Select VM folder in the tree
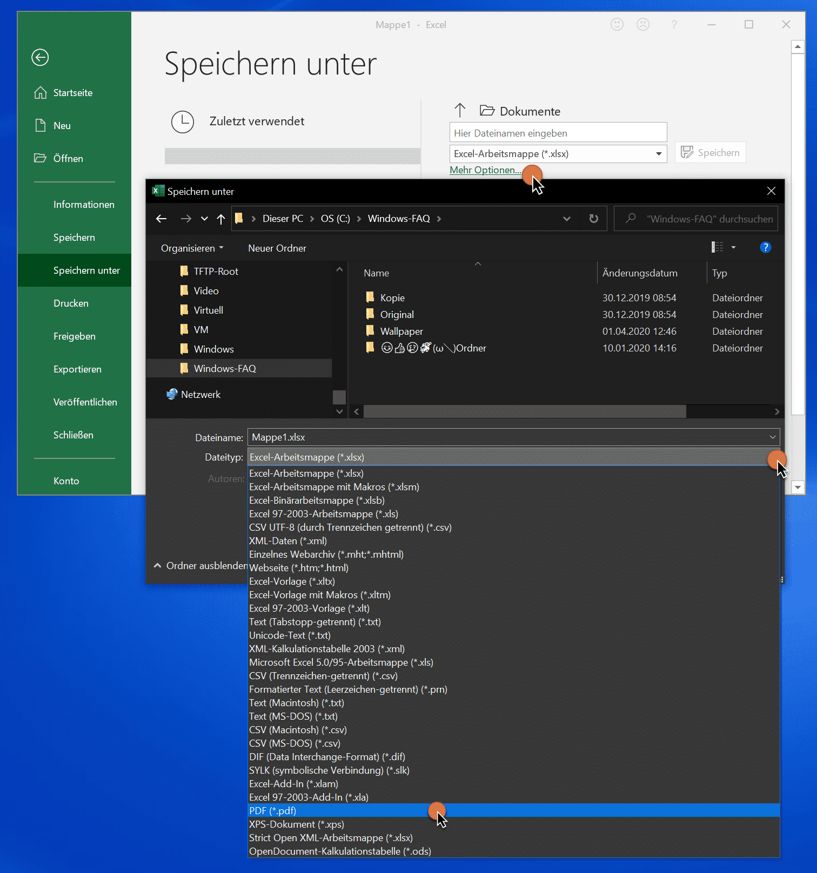This screenshot has height=873, width=817. click(x=194, y=330)
